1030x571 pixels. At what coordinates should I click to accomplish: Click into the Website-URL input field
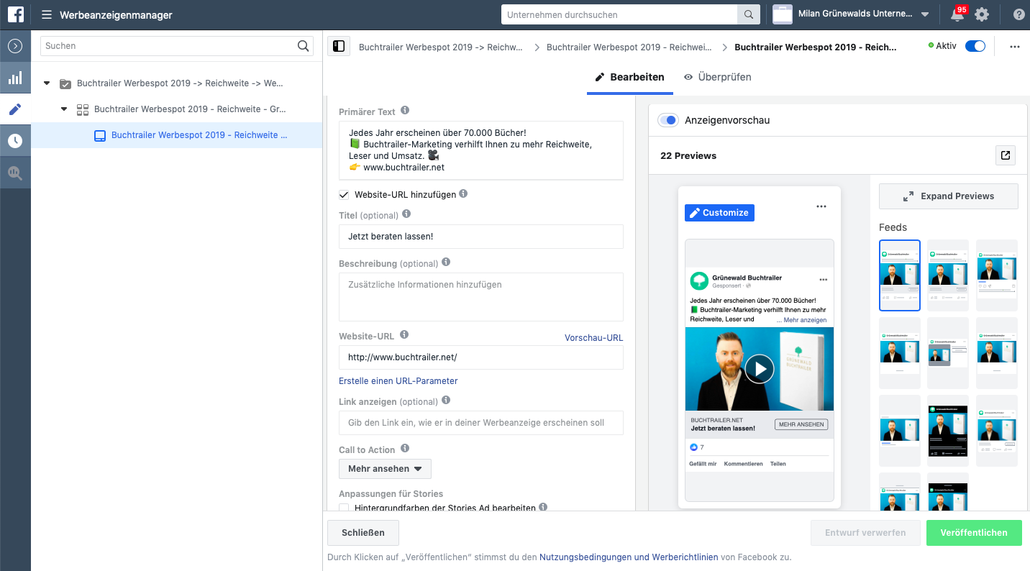[481, 357]
